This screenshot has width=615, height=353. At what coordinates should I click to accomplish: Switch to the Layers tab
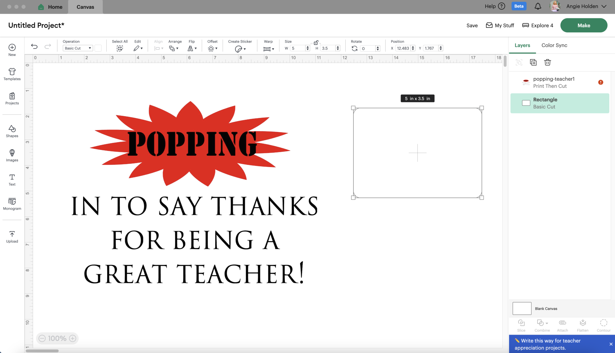click(522, 45)
